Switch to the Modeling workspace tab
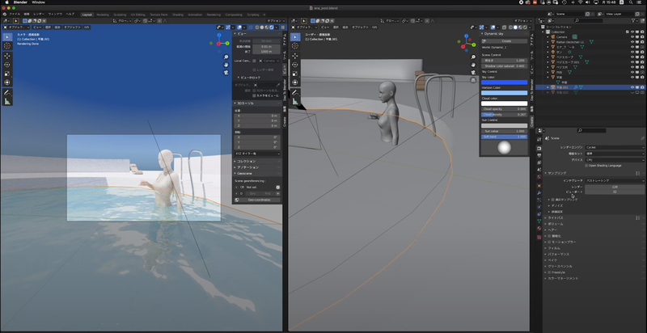 [x=103, y=15]
